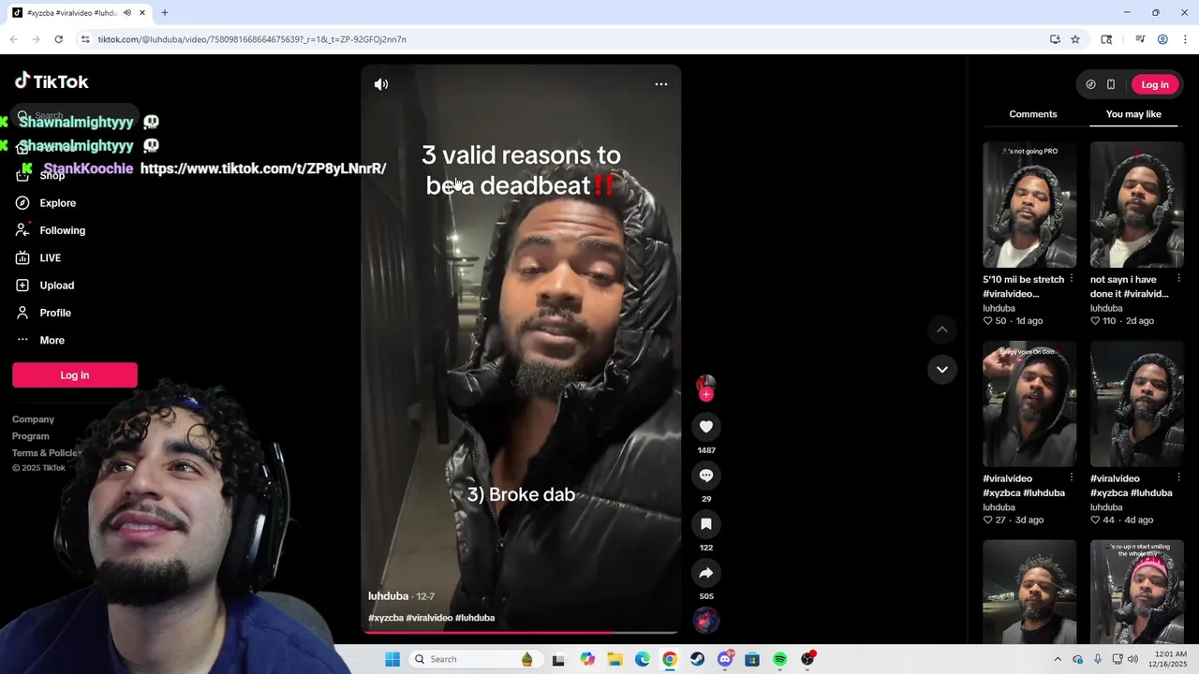Click the #luhduba hashtag in video caption
Image resolution: width=1199 pixels, height=674 pixels.
475,618
